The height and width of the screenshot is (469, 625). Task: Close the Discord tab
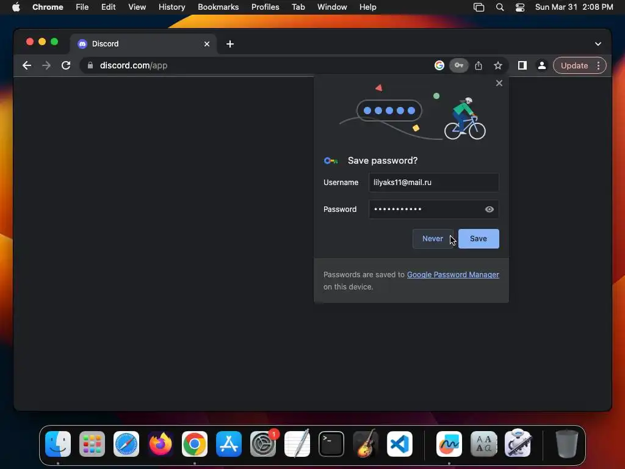point(207,44)
